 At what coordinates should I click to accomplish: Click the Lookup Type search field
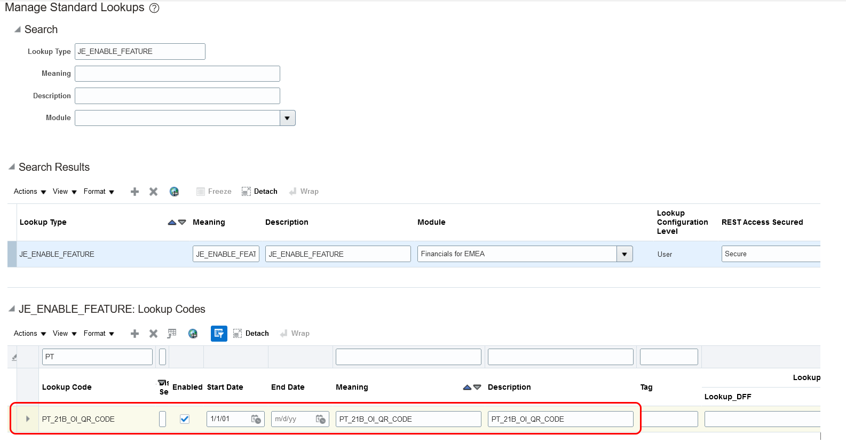tap(140, 52)
